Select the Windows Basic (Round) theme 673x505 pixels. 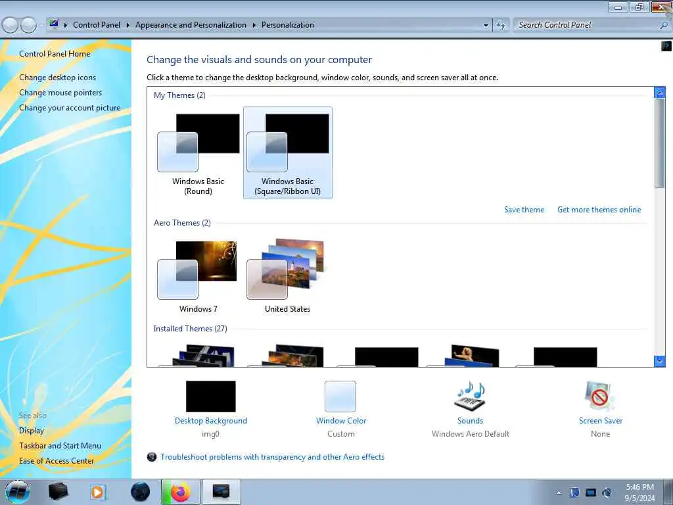pyautogui.click(x=198, y=153)
